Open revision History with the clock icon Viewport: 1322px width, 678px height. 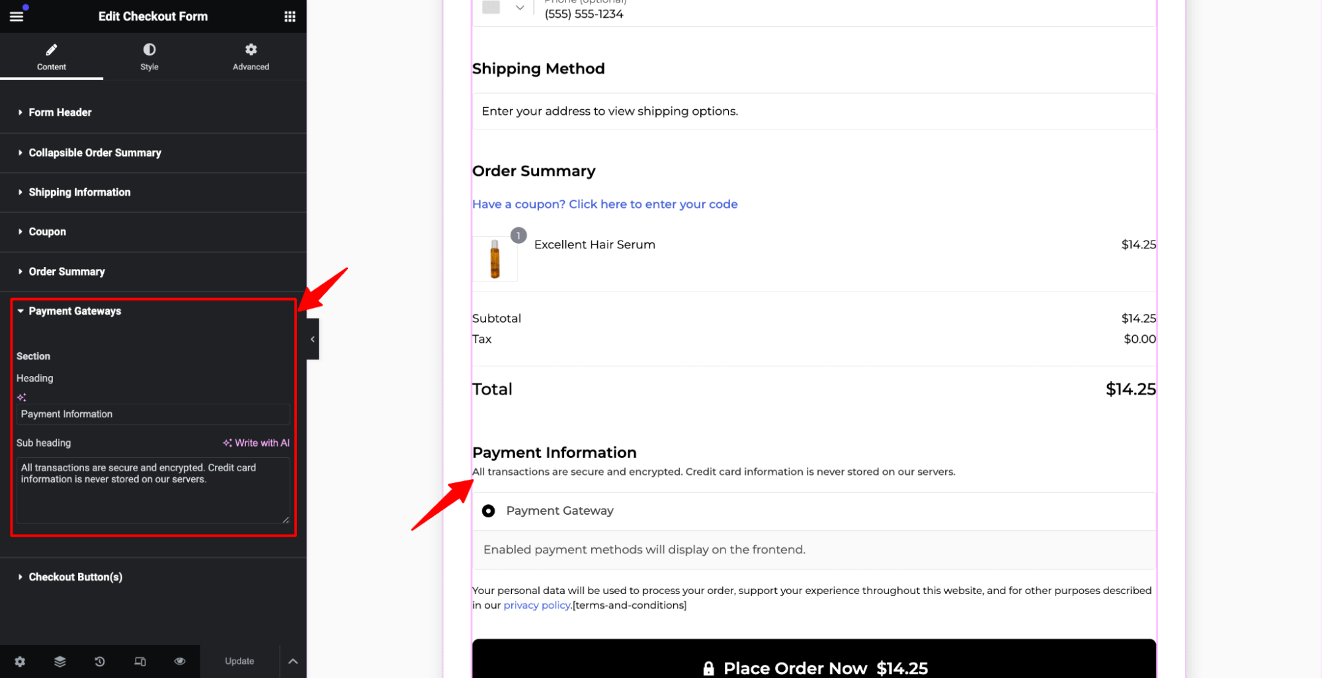pyautogui.click(x=99, y=661)
